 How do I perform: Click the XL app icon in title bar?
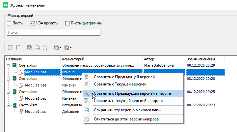coord(6,5)
